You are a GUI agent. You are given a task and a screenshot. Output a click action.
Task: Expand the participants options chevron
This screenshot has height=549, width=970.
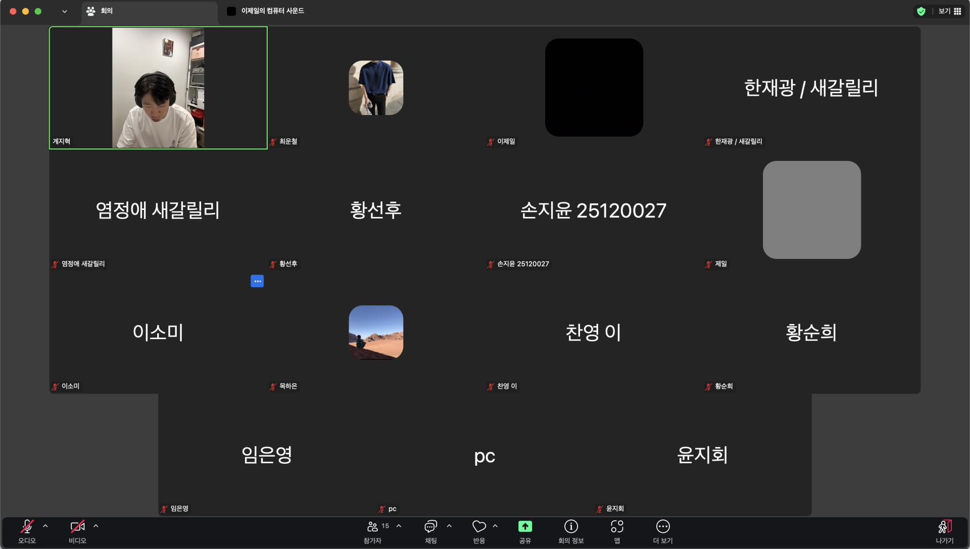point(399,526)
